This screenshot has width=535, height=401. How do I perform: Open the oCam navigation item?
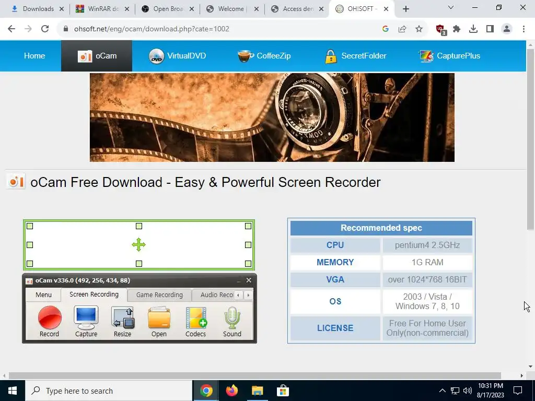click(97, 56)
